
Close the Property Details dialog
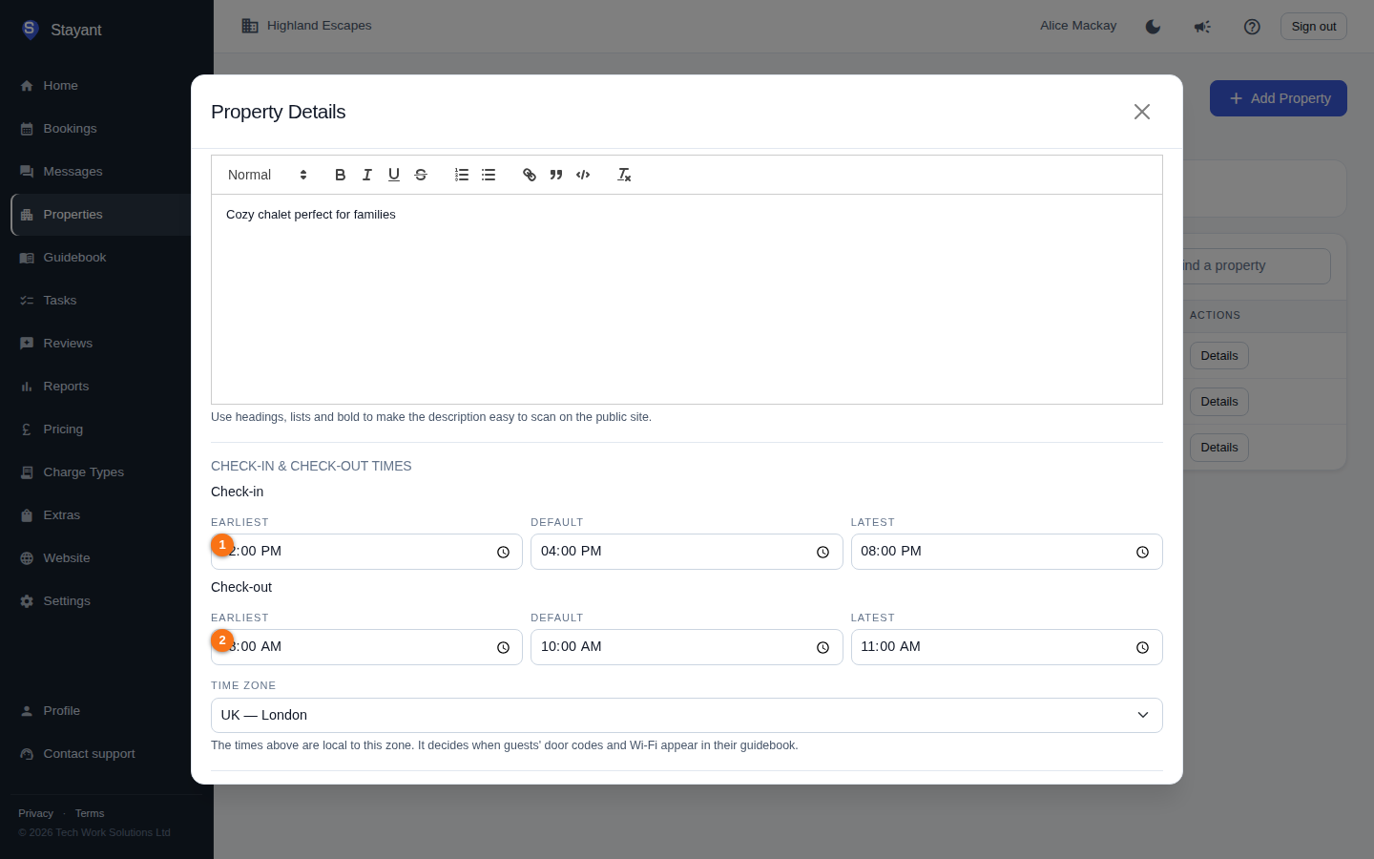coord(1142,112)
